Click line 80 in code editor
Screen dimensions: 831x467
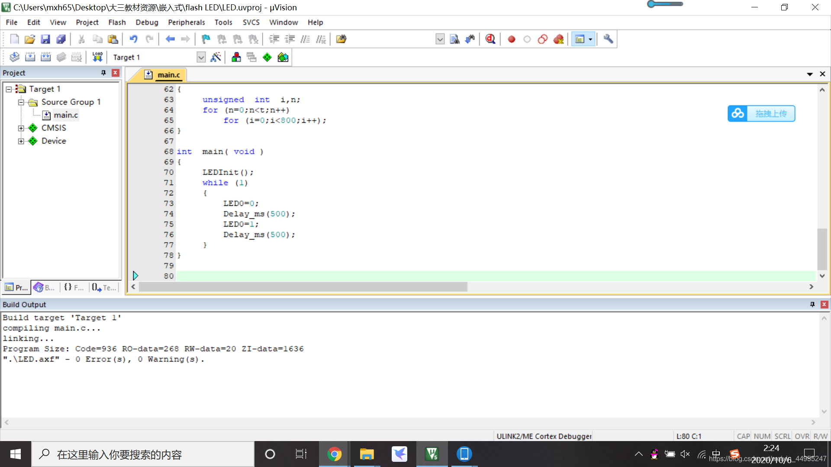pyautogui.click(x=496, y=276)
